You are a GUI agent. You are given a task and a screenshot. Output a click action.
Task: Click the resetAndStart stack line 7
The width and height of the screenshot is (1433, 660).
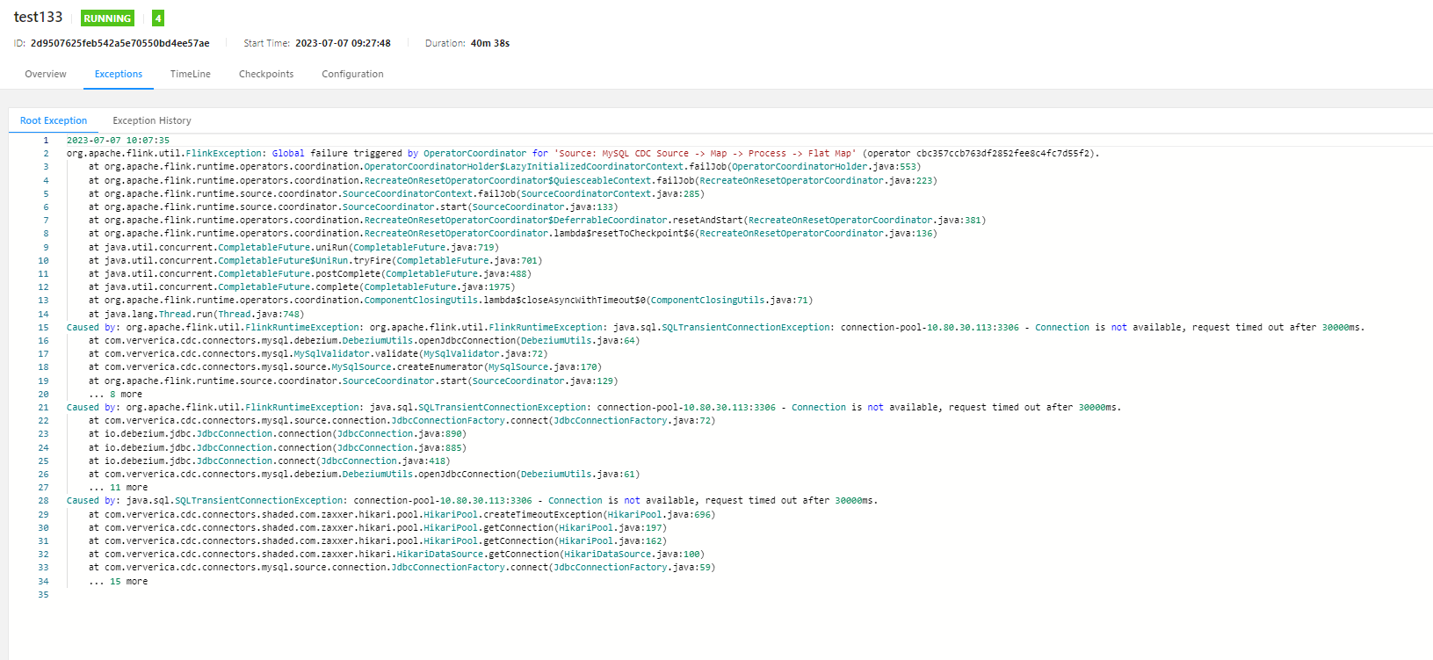point(538,220)
